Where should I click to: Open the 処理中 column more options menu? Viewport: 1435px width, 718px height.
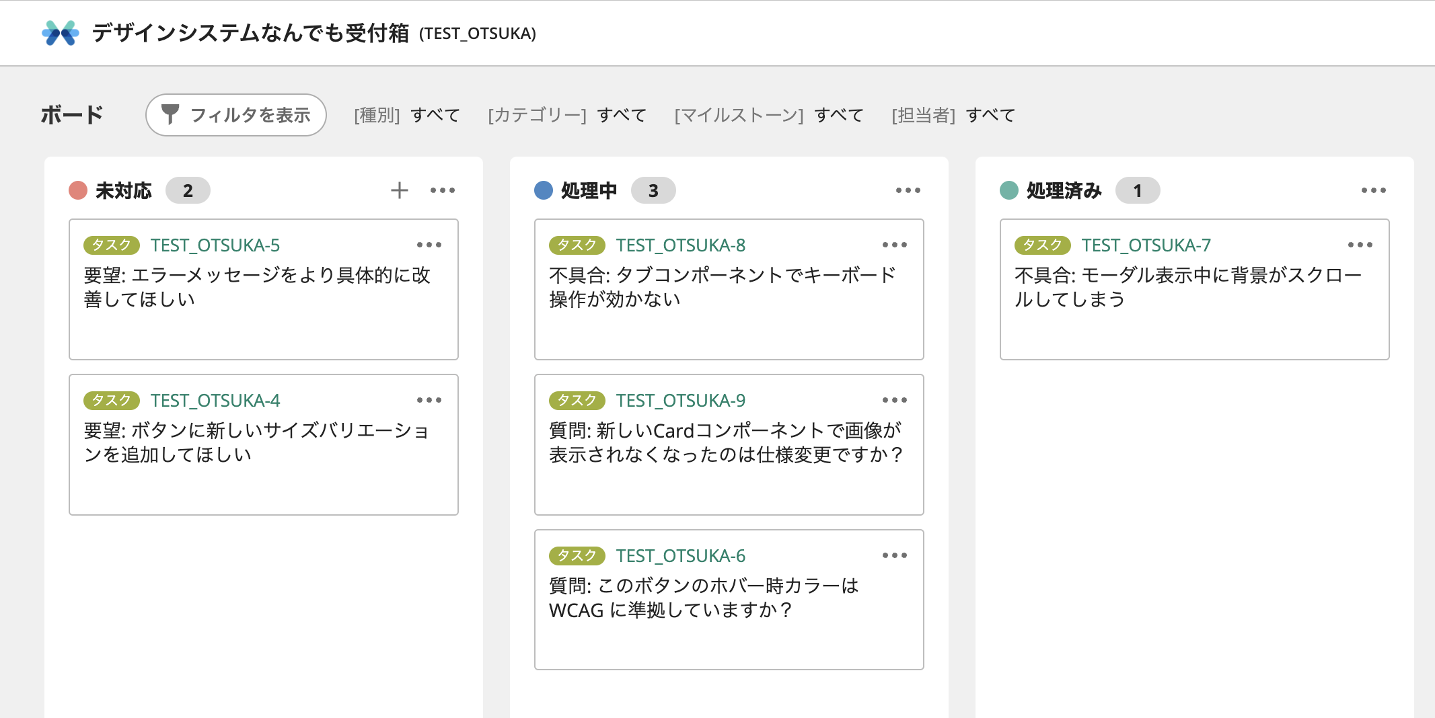[908, 190]
